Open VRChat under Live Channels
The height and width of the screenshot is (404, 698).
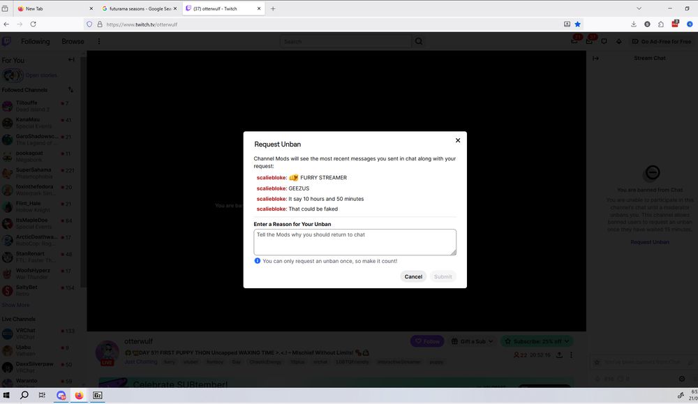coord(40,334)
